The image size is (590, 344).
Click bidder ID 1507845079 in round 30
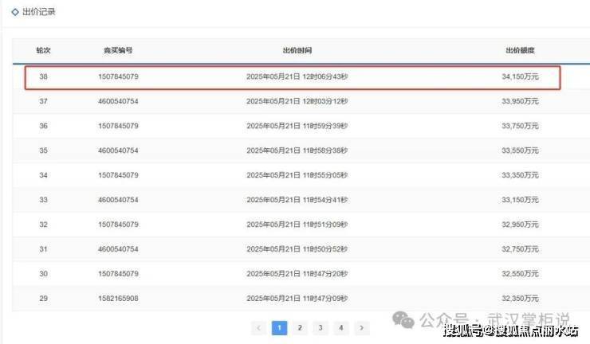click(118, 274)
